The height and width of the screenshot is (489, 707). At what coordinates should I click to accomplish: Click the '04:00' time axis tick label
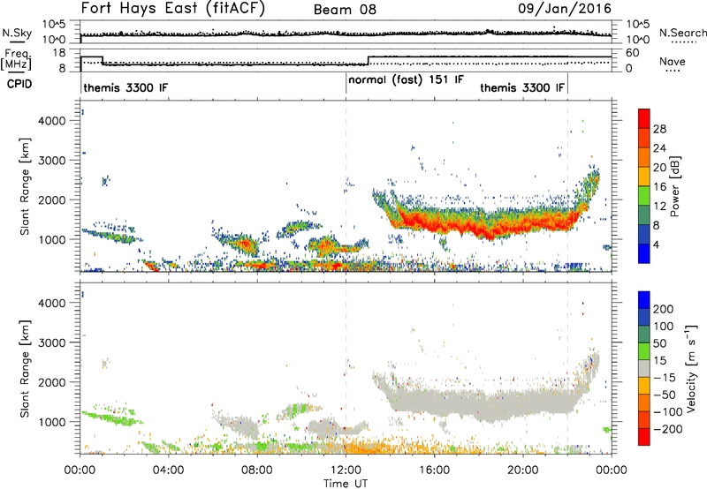(x=168, y=470)
